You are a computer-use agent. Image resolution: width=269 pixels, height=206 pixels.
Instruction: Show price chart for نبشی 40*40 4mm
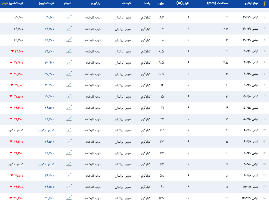pos(69,85)
